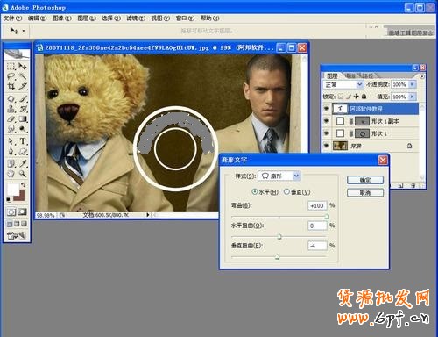The width and height of the screenshot is (438, 337).
Task: Select the Eyedropper tool
Action: click(x=23, y=163)
